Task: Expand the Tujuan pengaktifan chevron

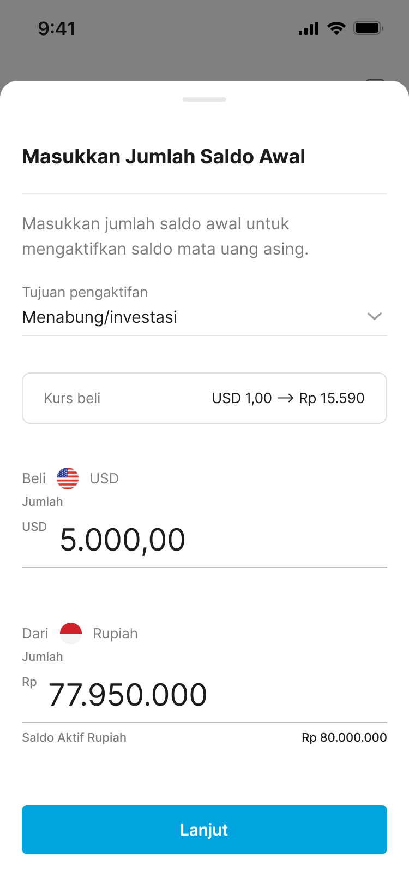Action: tap(374, 316)
